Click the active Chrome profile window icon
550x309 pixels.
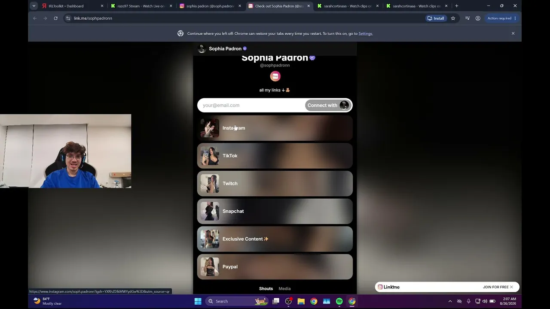352,301
